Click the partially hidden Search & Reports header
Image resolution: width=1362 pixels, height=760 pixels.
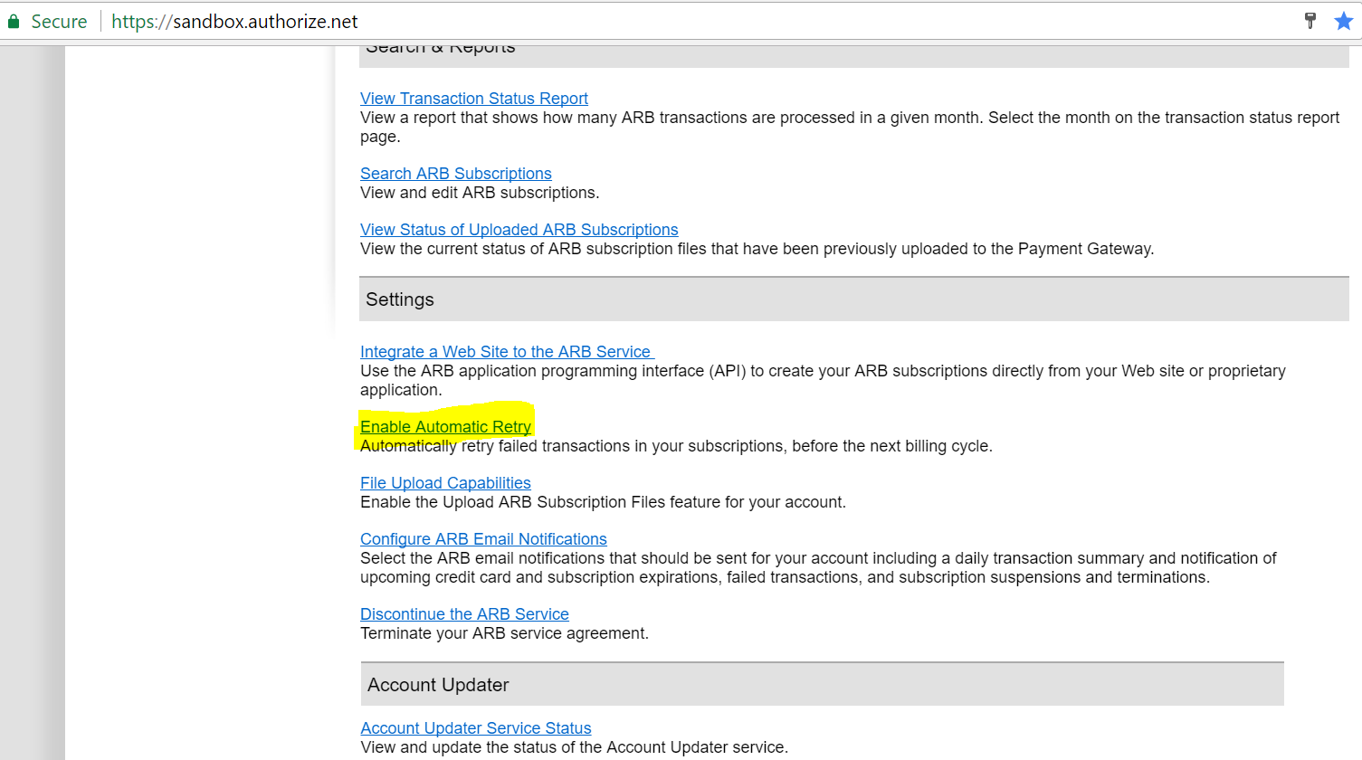[441, 52]
